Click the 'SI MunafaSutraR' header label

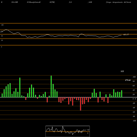tap(34, 2)
